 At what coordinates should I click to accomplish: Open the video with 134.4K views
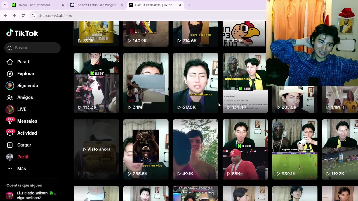click(245, 83)
